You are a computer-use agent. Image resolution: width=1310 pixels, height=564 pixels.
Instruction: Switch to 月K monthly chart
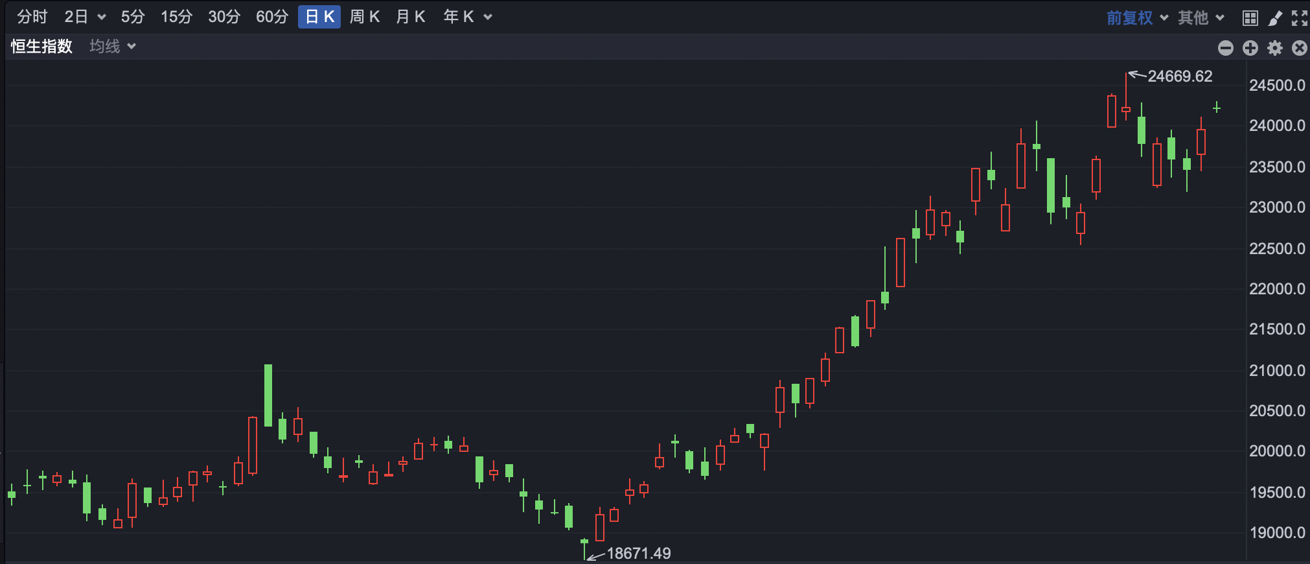click(410, 17)
